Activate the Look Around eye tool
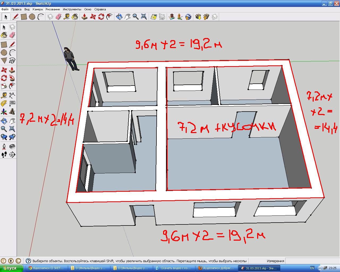Screen dimensions: 340x272 (12, 146)
